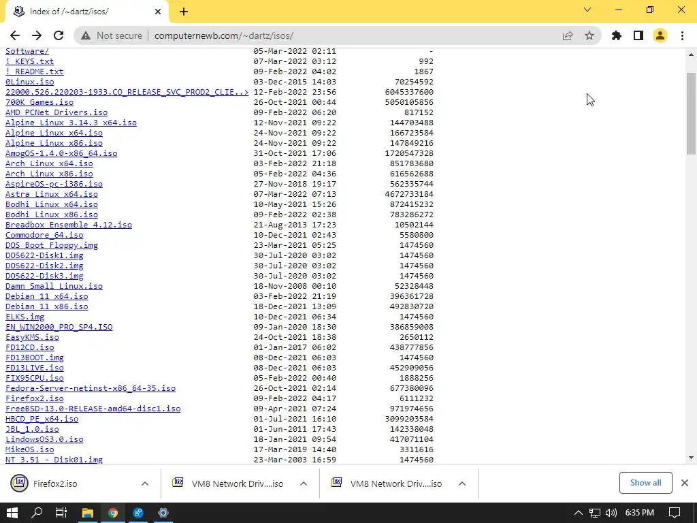The width and height of the screenshot is (697, 523).
Task: Click the page vertical scrollbar thumb
Action: click(x=691, y=114)
